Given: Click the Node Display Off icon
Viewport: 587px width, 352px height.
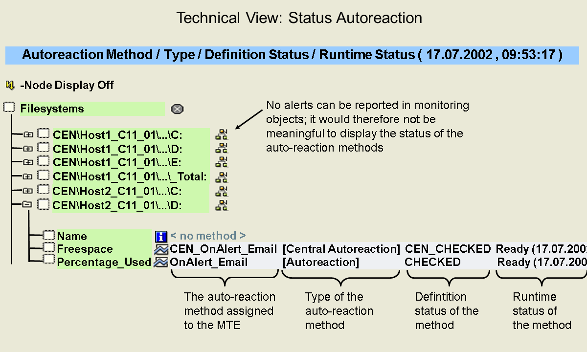Looking at the screenshot, I should [x=10, y=86].
